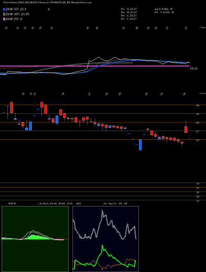
Task: Select the 'DOW MT: 25.39' legend text
Action: (x=17, y=14)
